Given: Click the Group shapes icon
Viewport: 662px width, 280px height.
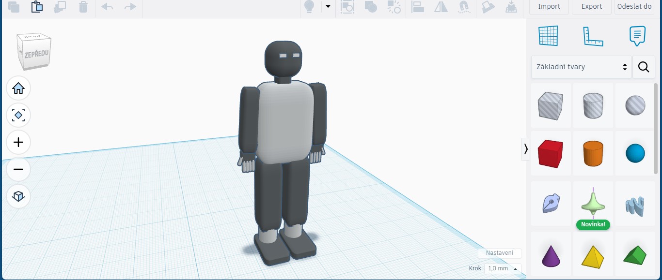Looking at the screenshot, I should [x=347, y=7].
